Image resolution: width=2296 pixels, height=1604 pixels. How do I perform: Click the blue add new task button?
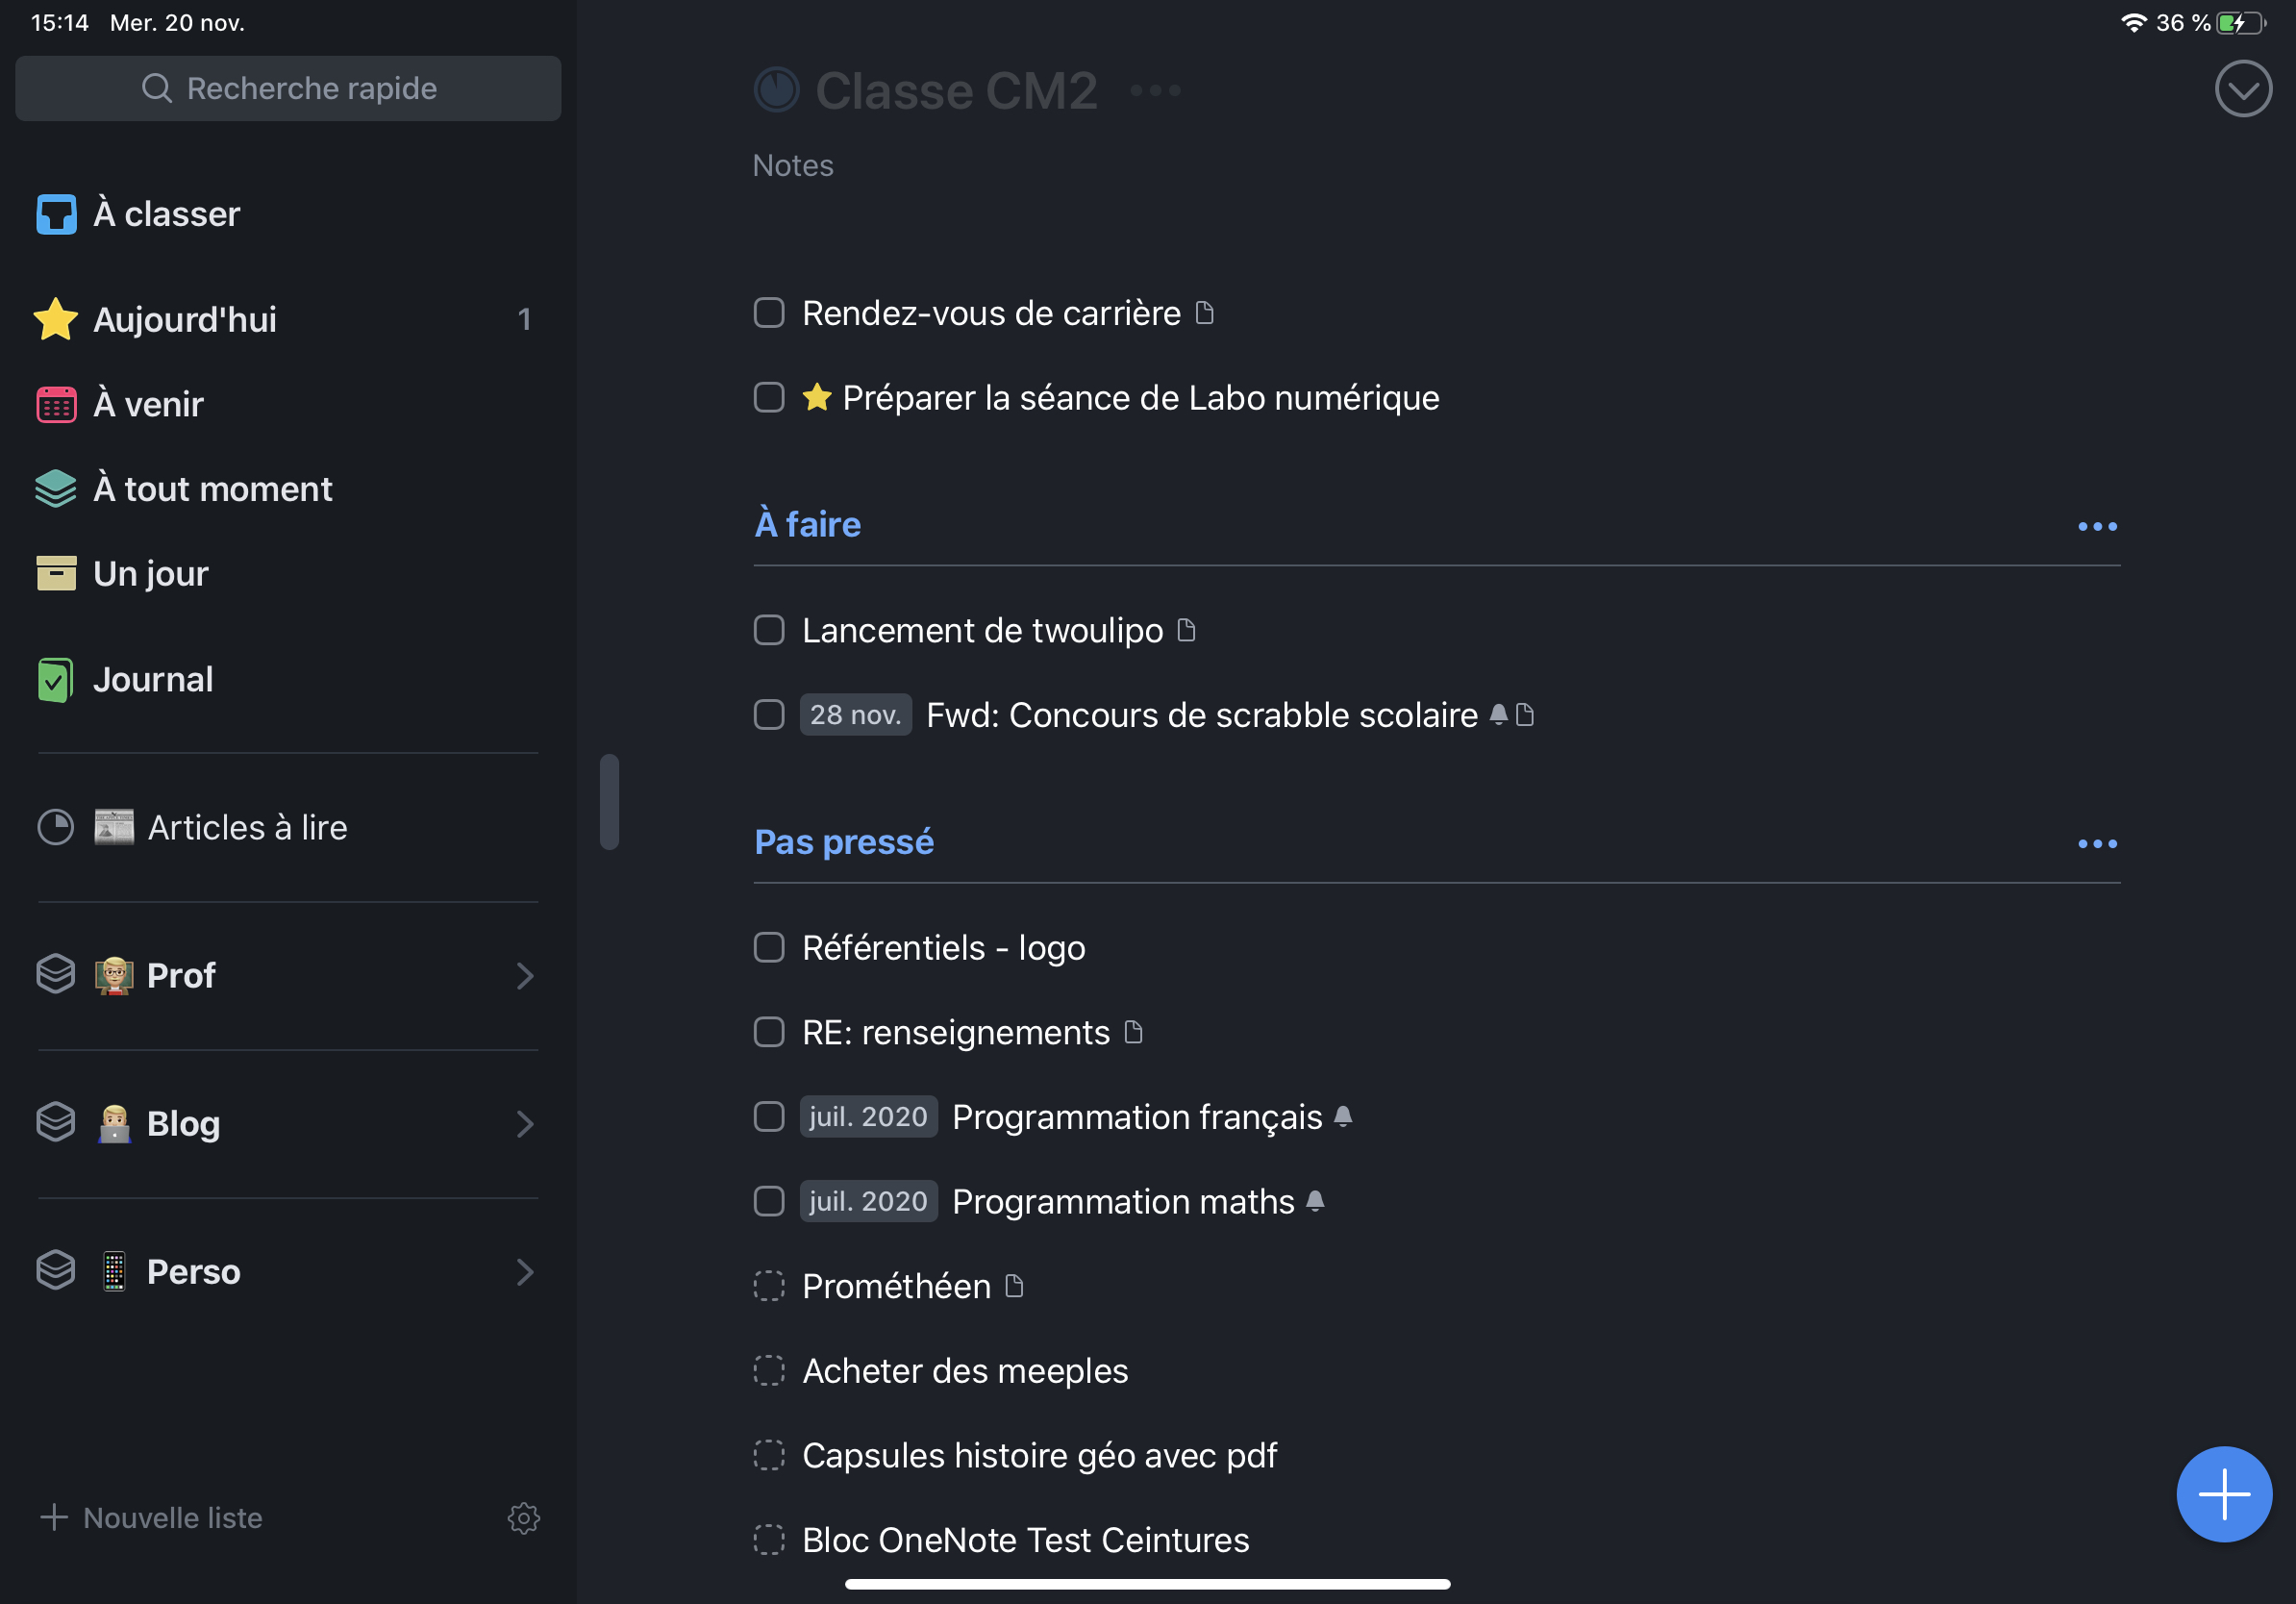point(2223,1494)
